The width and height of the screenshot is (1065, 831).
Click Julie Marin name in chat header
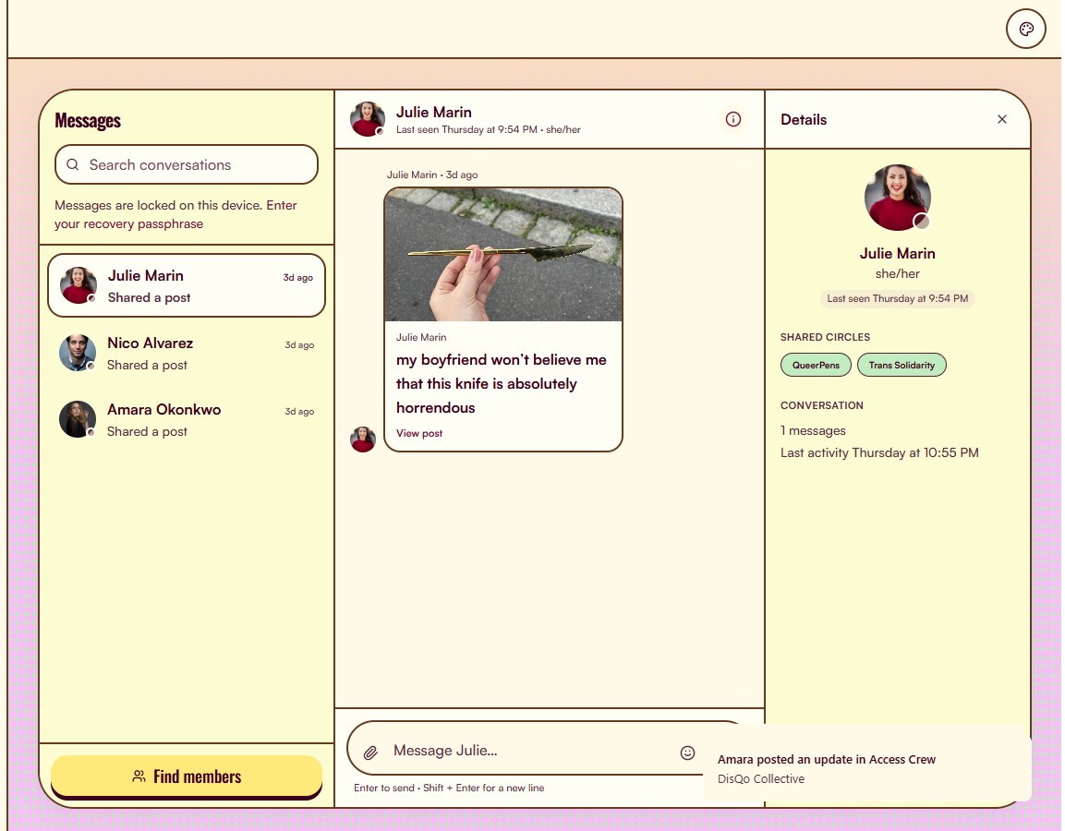pos(433,112)
